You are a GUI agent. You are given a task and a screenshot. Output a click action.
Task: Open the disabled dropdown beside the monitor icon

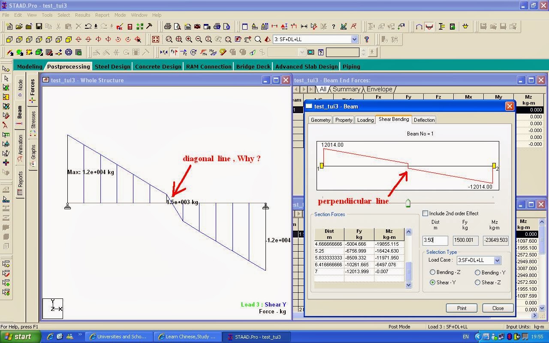click(x=302, y=52)
